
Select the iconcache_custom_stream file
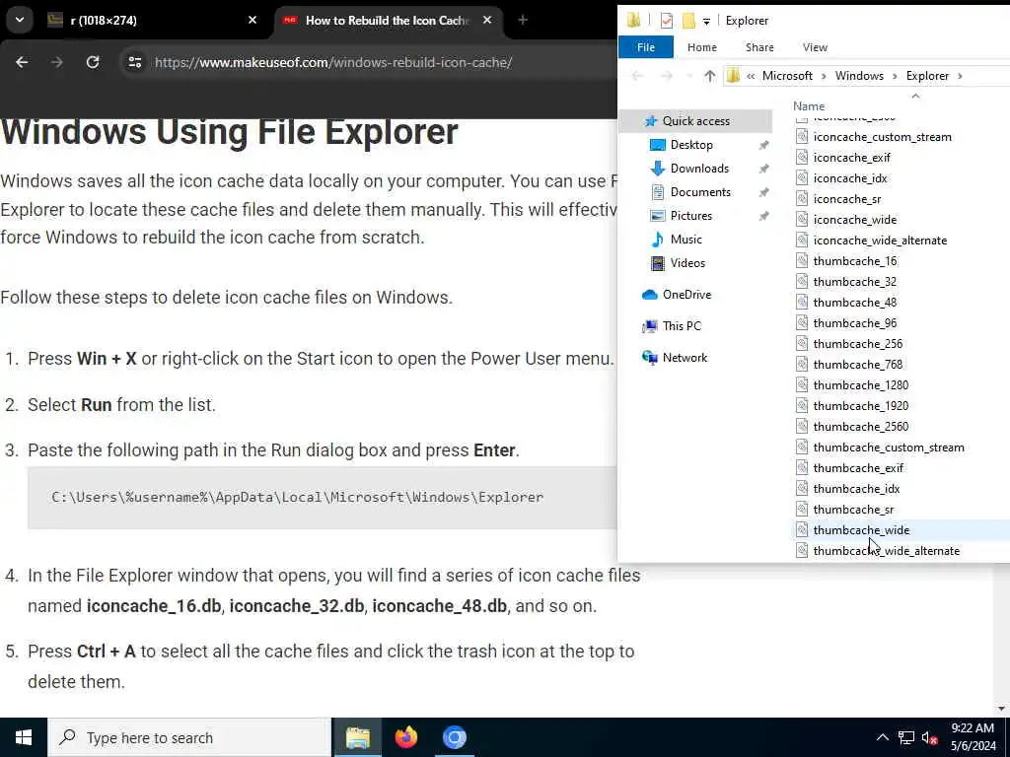882,137
